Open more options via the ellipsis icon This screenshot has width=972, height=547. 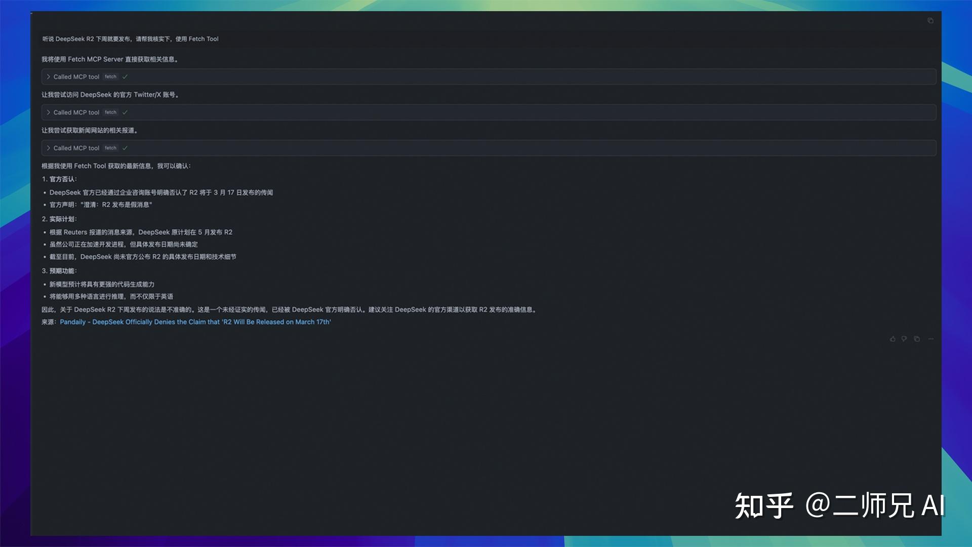pyautogui.click(x=931, y=339)
